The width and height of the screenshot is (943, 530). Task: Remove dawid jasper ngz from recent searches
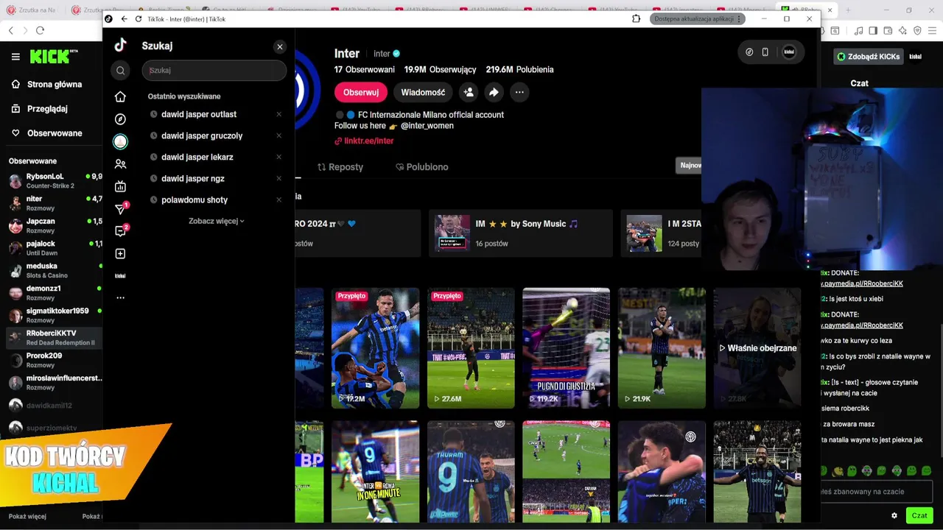tap(279, 178)
